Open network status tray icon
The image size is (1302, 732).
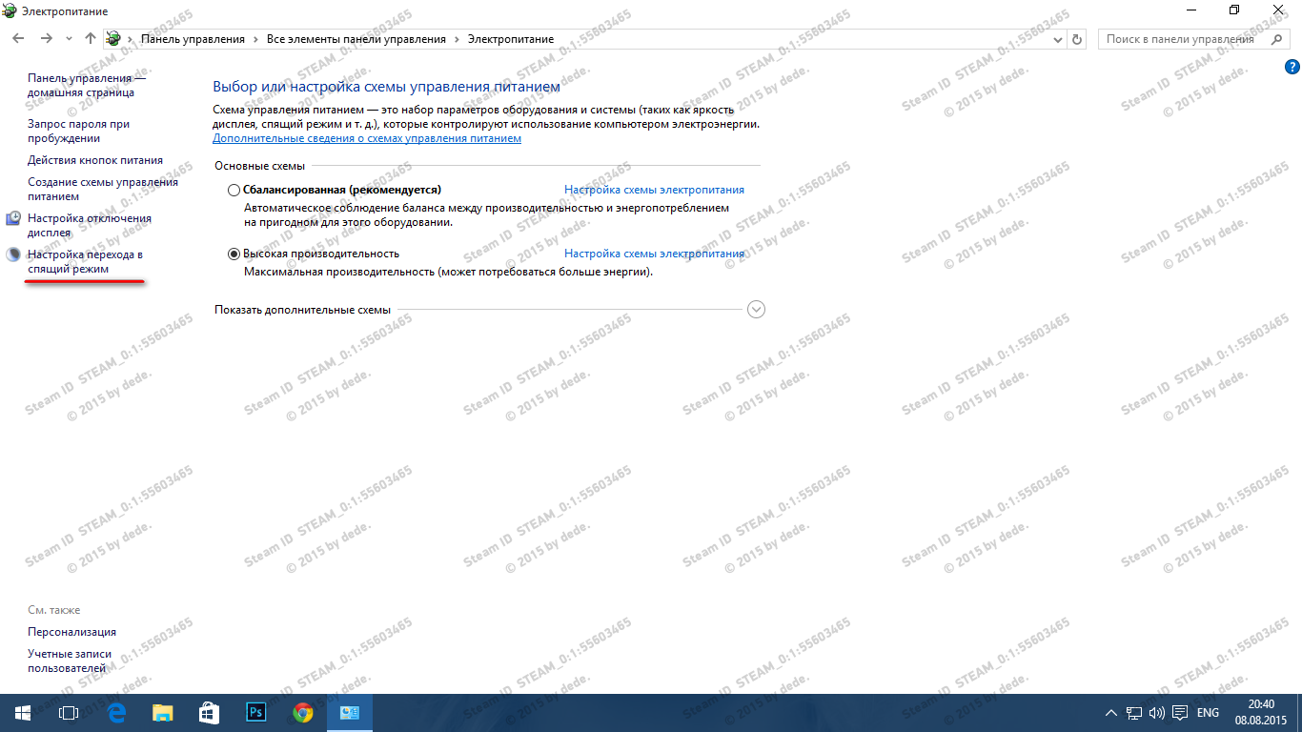pos(1134,713)
